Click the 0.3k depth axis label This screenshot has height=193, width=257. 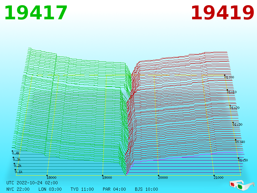click(17, 160)
